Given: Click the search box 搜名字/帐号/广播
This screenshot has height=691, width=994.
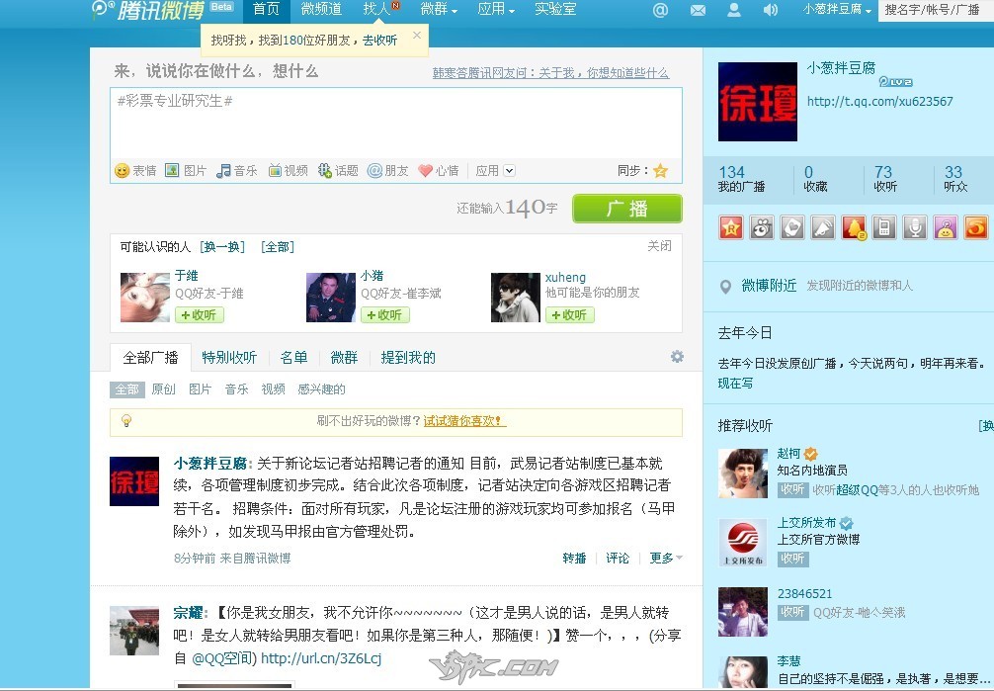Looking at the screenshot, I should coord(936,10).
